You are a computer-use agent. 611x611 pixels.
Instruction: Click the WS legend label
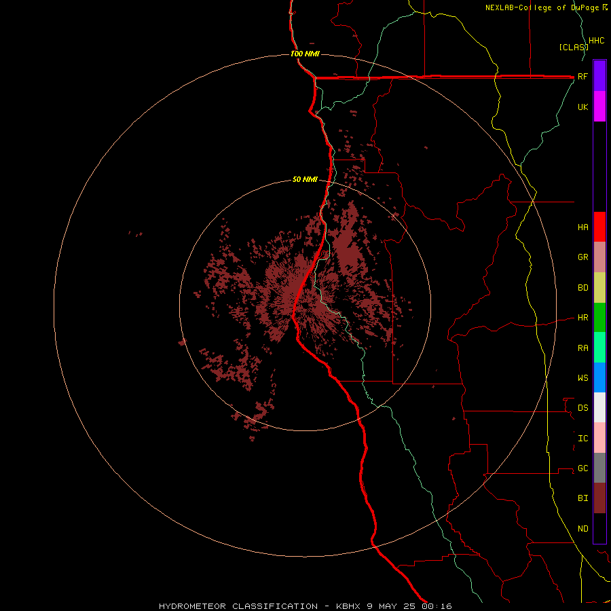point(582,377)
